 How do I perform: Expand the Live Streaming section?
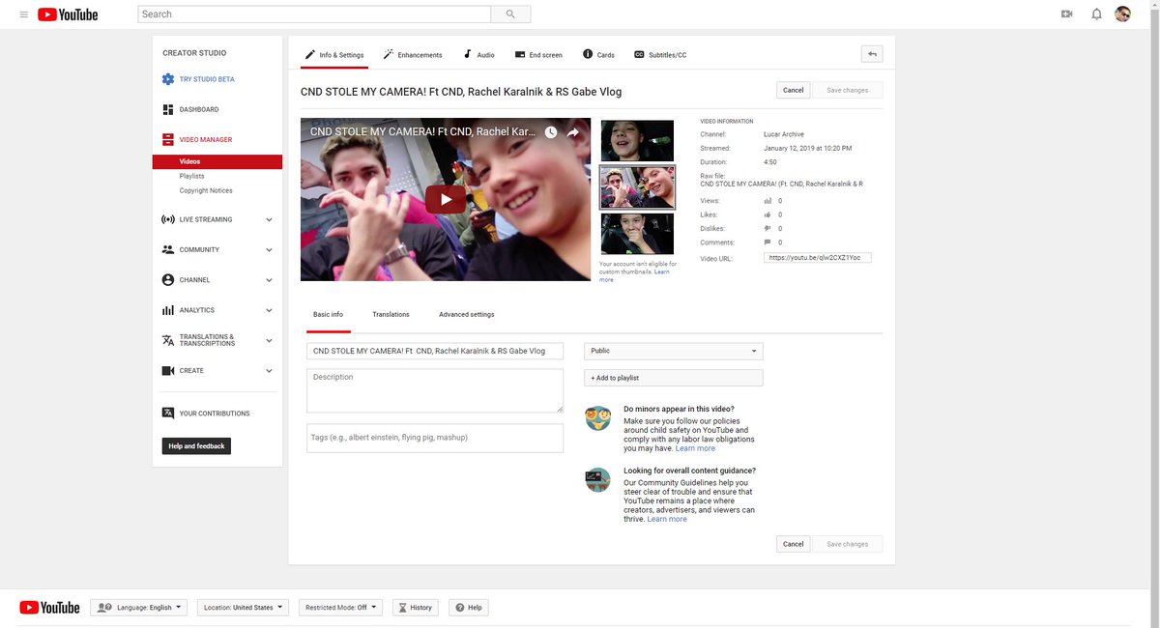[269, 219]
